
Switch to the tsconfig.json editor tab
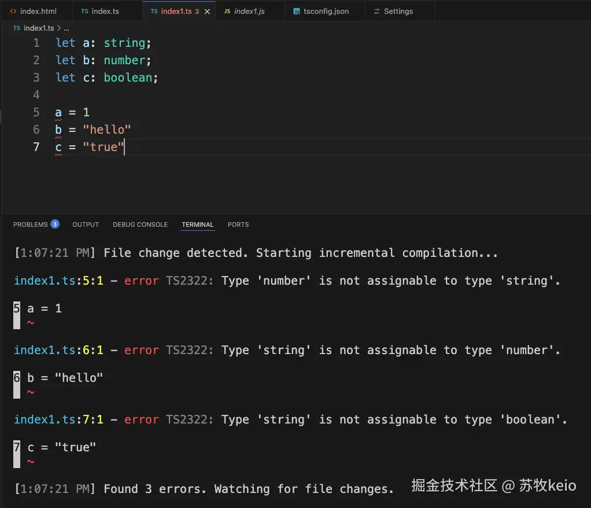326,12
